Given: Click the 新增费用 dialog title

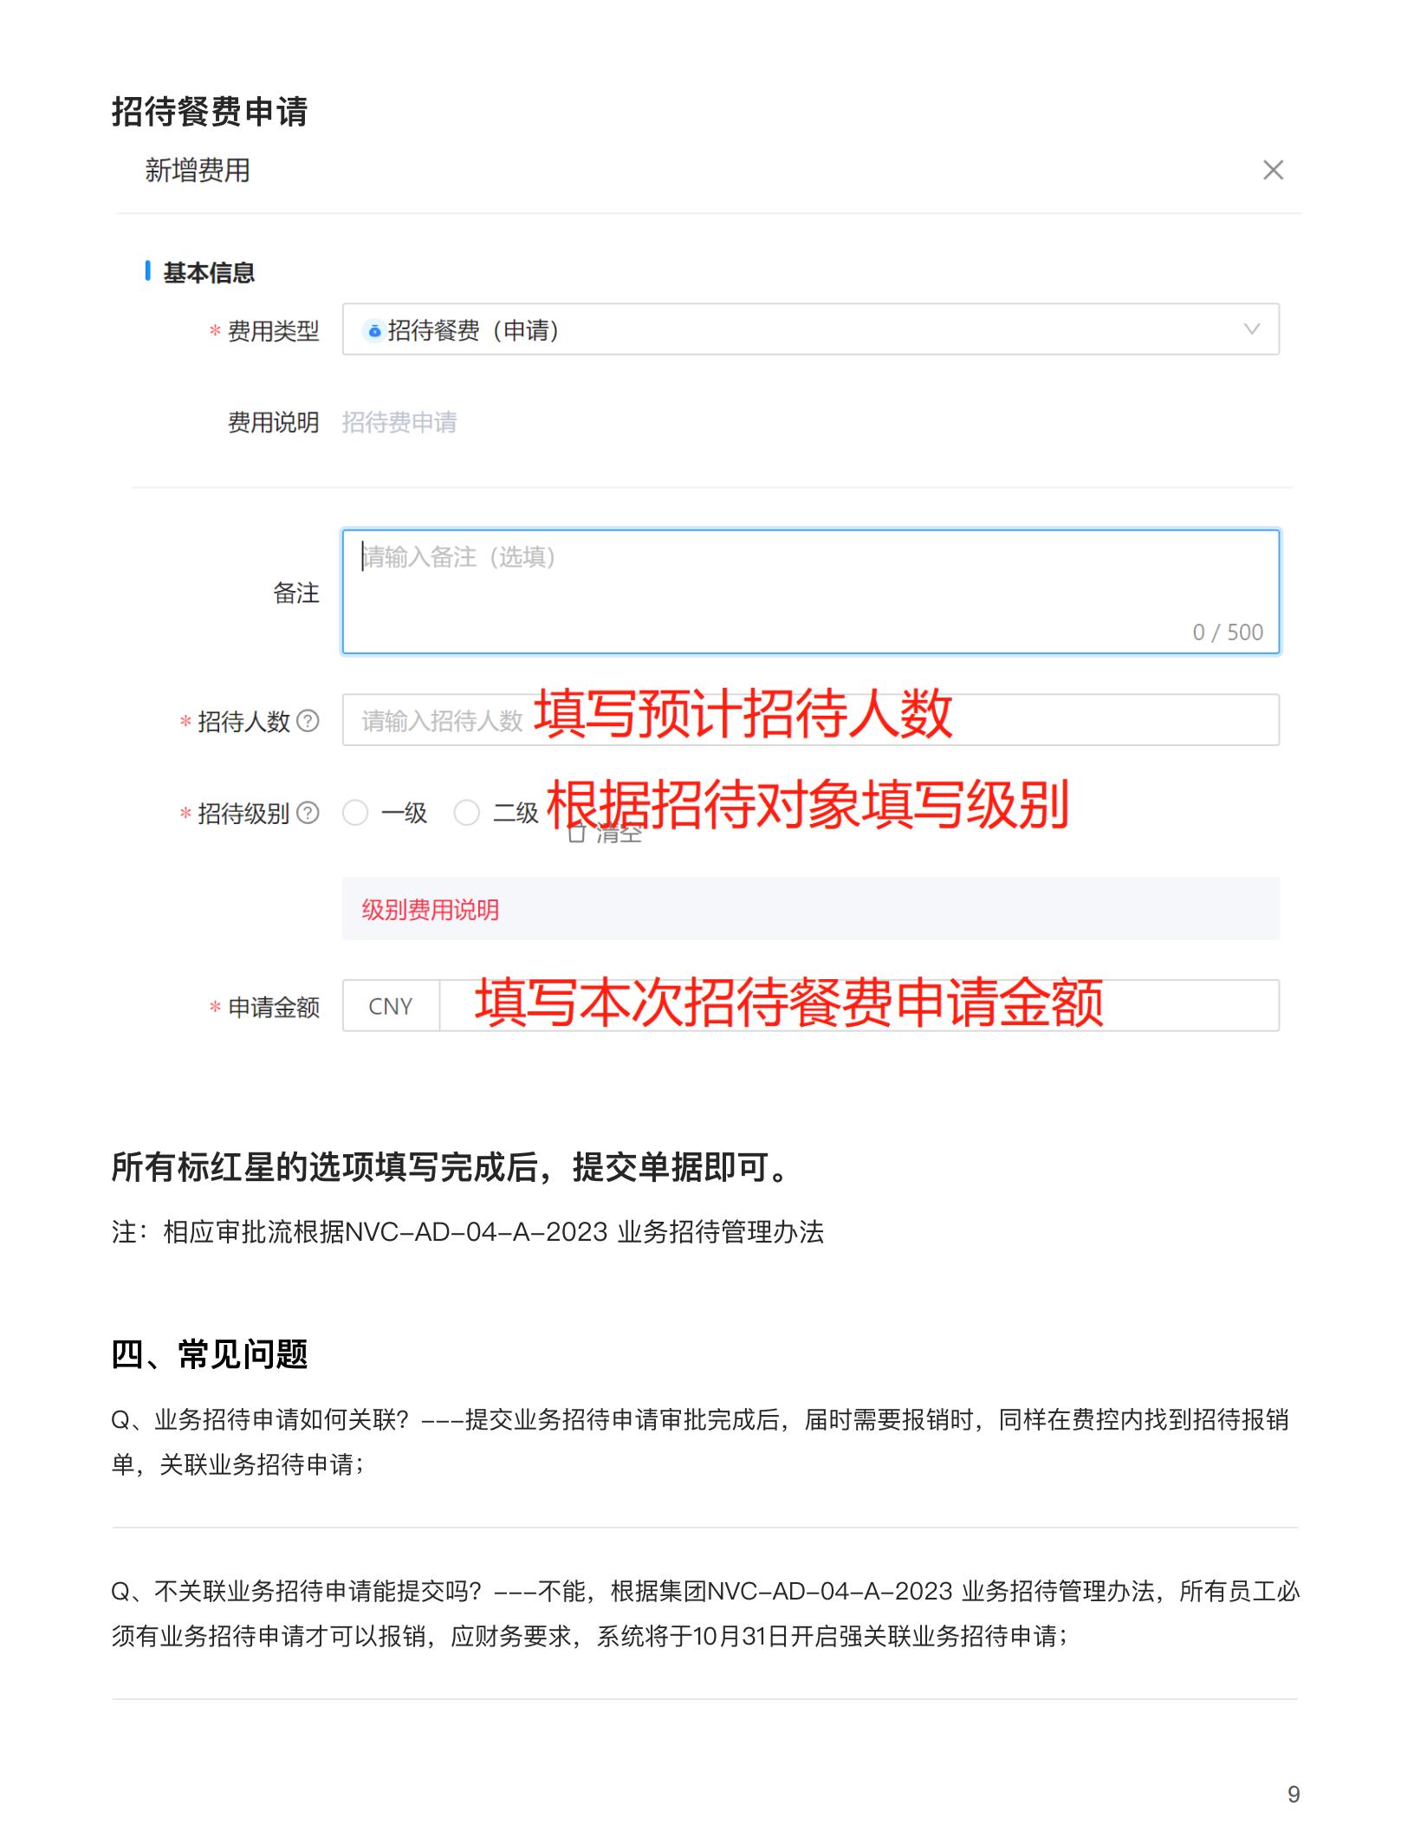Looking at the screenshot, I should tap(198, 171).
